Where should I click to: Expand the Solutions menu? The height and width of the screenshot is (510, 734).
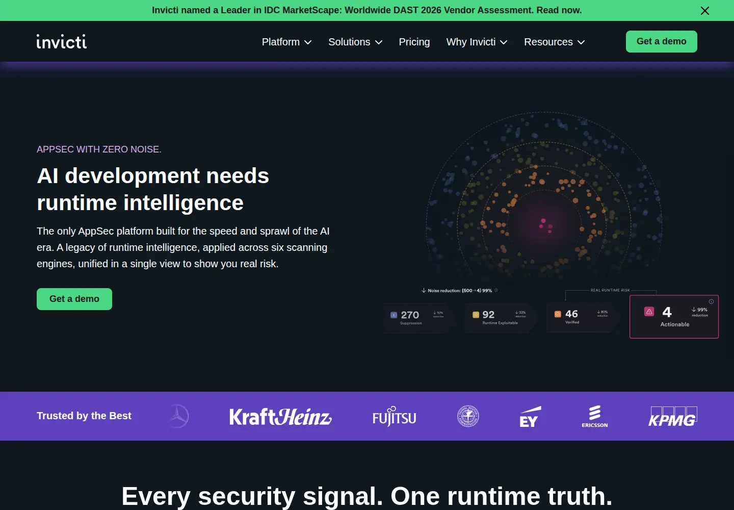tap(355, 42)
